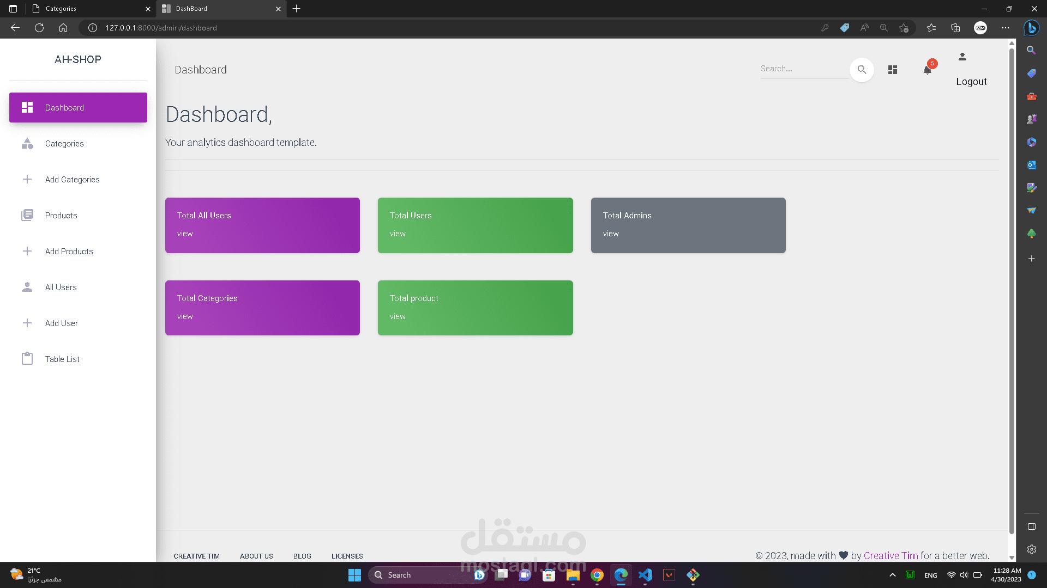
Task: Open File Explorer from the taskbar
Action: pyautogui.click(x=573, y=575)
